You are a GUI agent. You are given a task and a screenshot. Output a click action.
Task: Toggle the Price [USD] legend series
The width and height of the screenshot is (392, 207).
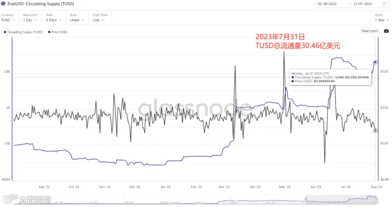(57, 32)
